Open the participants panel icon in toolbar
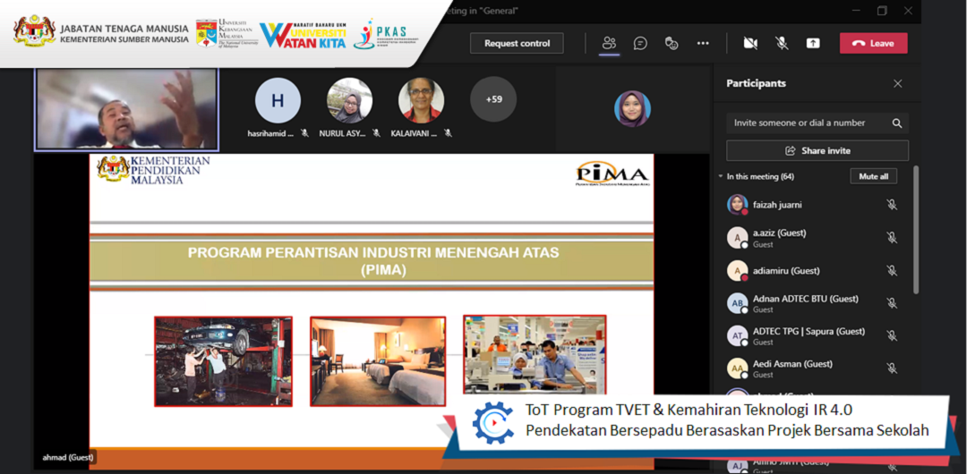 pos(610,43)
